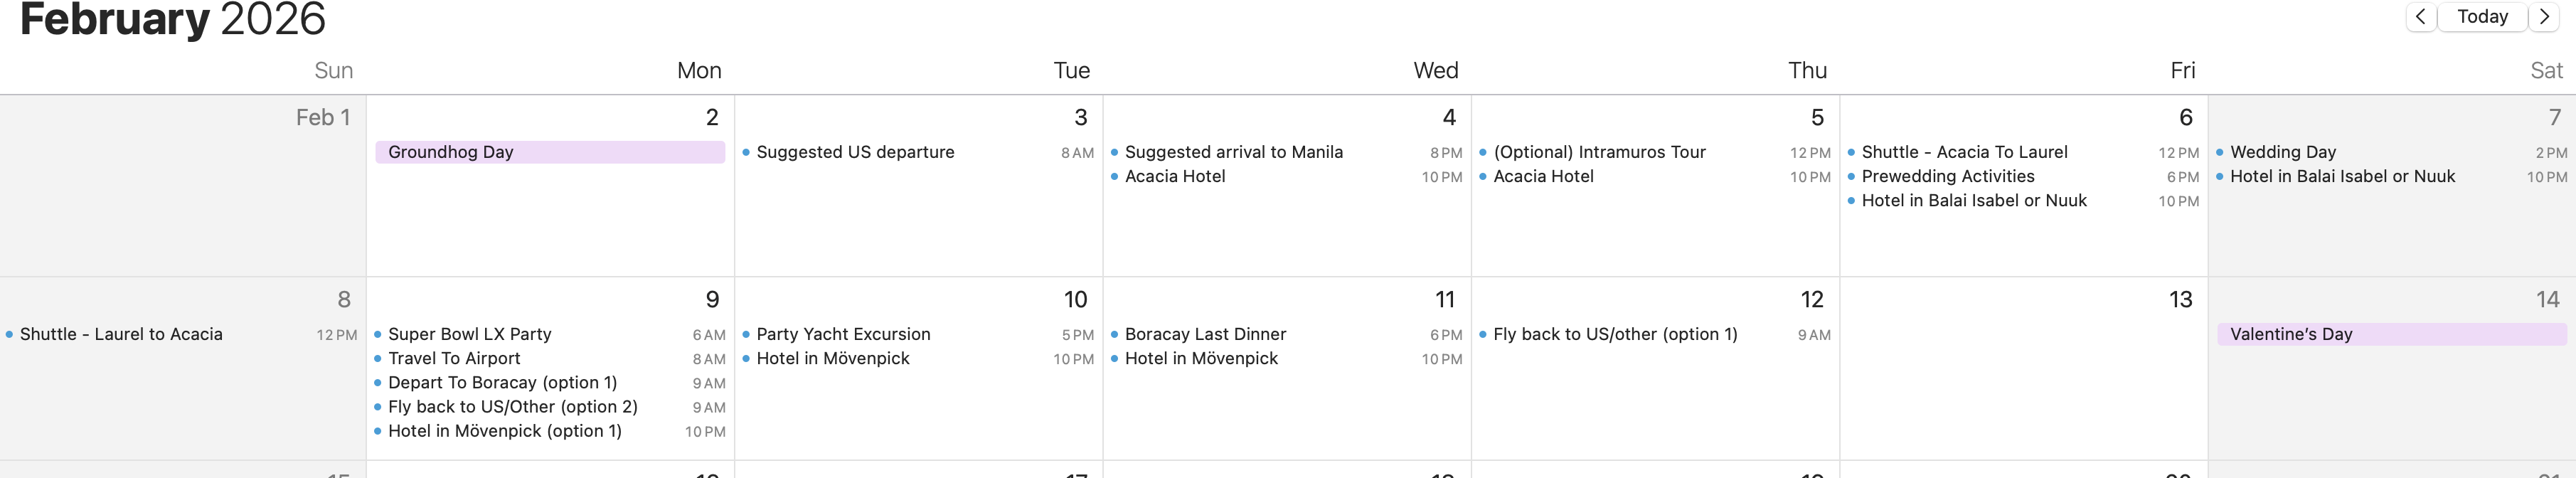Select (Optional) Intramuros Tour event

point(1655,152)
